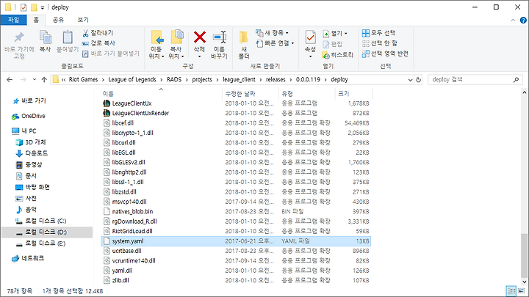
Task: Click the Copy (복사) ribbon icon
Action: point(46,41)
